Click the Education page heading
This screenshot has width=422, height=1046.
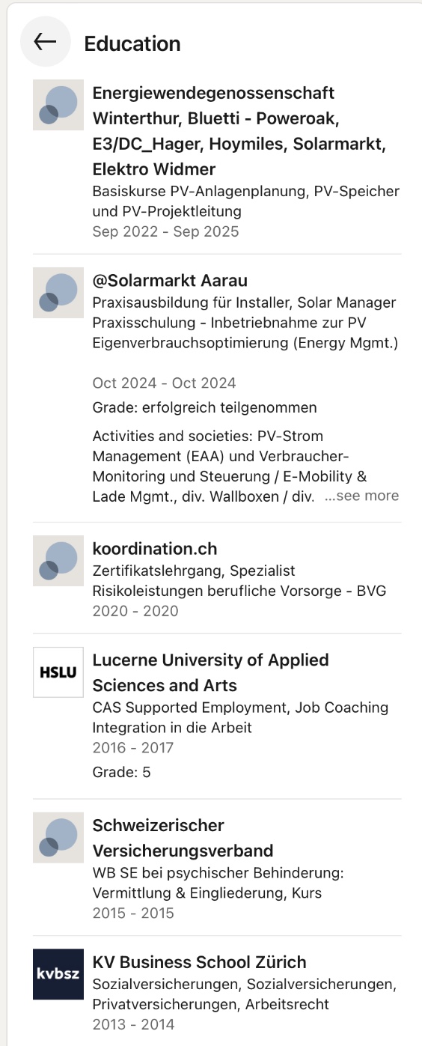(132, 43)
